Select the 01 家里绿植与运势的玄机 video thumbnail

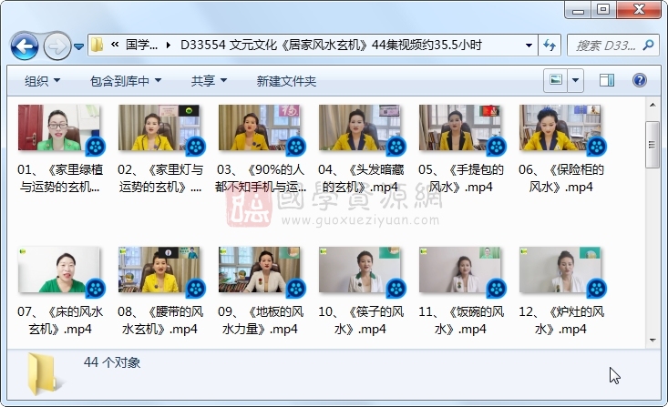pos(59,127)
